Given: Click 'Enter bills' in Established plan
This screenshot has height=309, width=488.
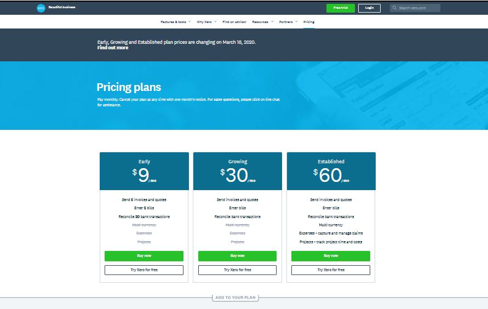Looking at the screenshot, I should (331, 208).
